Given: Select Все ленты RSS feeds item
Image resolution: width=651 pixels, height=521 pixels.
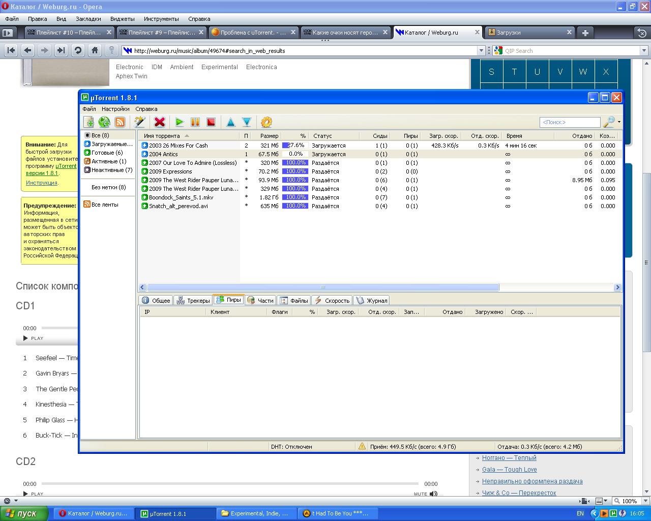Looking at the screenshot, I should click(101, 205).
